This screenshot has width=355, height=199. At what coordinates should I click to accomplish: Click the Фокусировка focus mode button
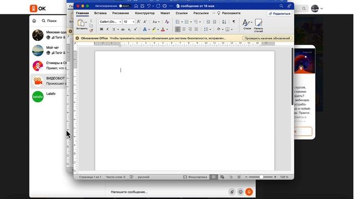(x=195, y=177)
